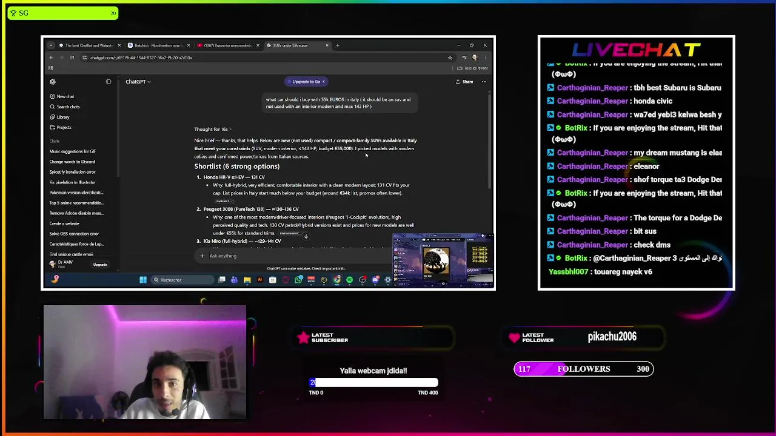Viewport: 776px width, 436px height.
Task: Open WhatsApp from taskbar
Action: pos(298,280)
